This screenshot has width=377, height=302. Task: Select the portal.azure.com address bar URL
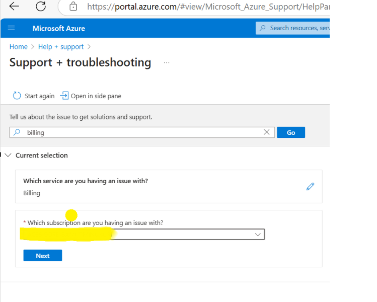tap(208, 7)
